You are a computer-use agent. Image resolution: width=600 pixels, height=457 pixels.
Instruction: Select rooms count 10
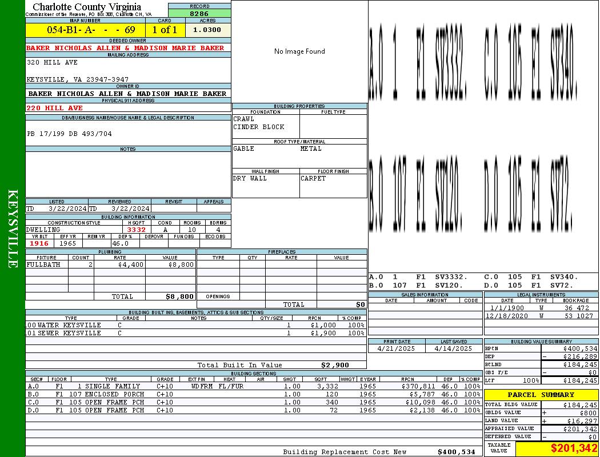click(191, 230)
